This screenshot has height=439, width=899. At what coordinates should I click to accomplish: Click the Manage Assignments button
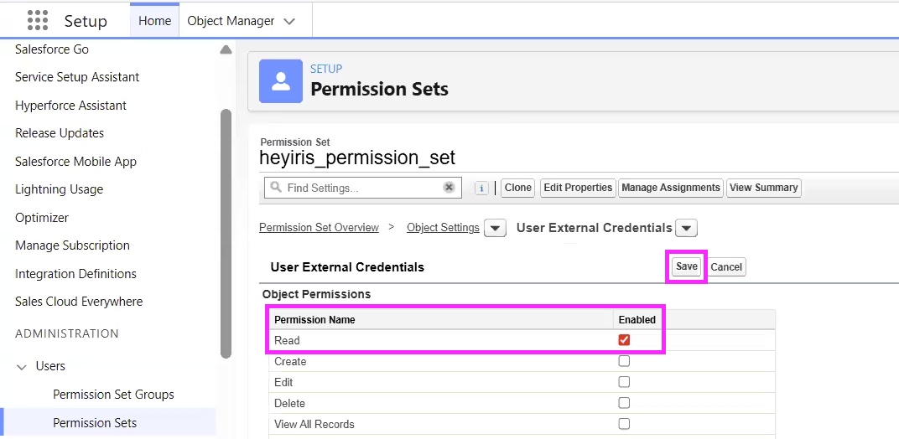click(x=671, y=188)
